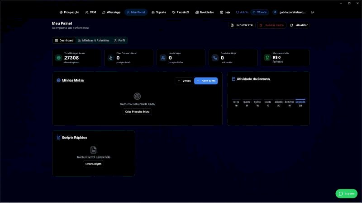Click the Criar Scripts button
Screen dimensions: 362x203
pos(93,164)
